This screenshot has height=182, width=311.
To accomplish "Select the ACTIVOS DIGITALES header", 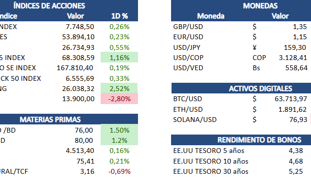I will (x=260, y=88).
